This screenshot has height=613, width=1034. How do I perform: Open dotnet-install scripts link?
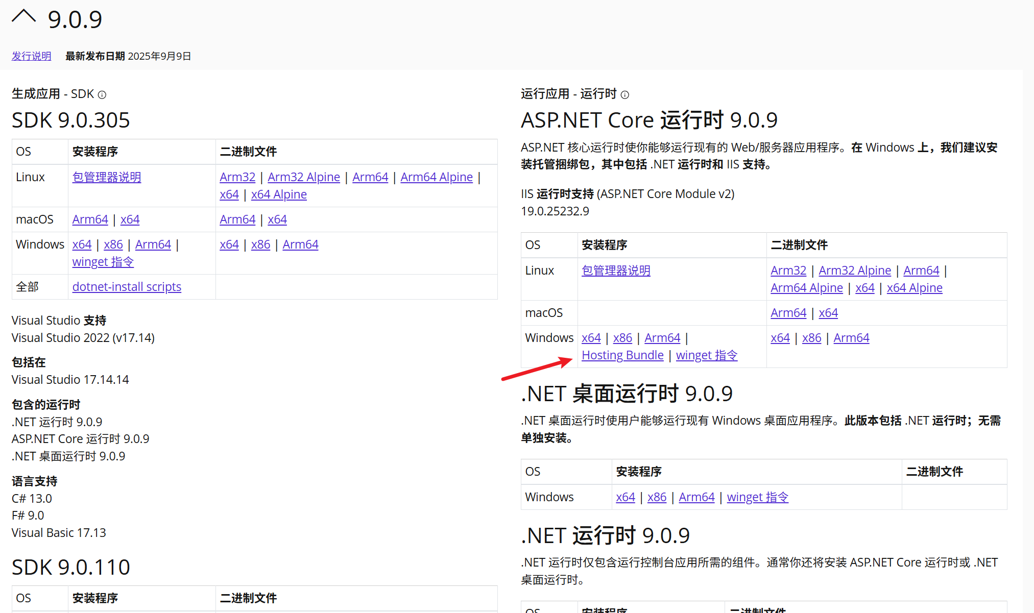click(127, 287)
